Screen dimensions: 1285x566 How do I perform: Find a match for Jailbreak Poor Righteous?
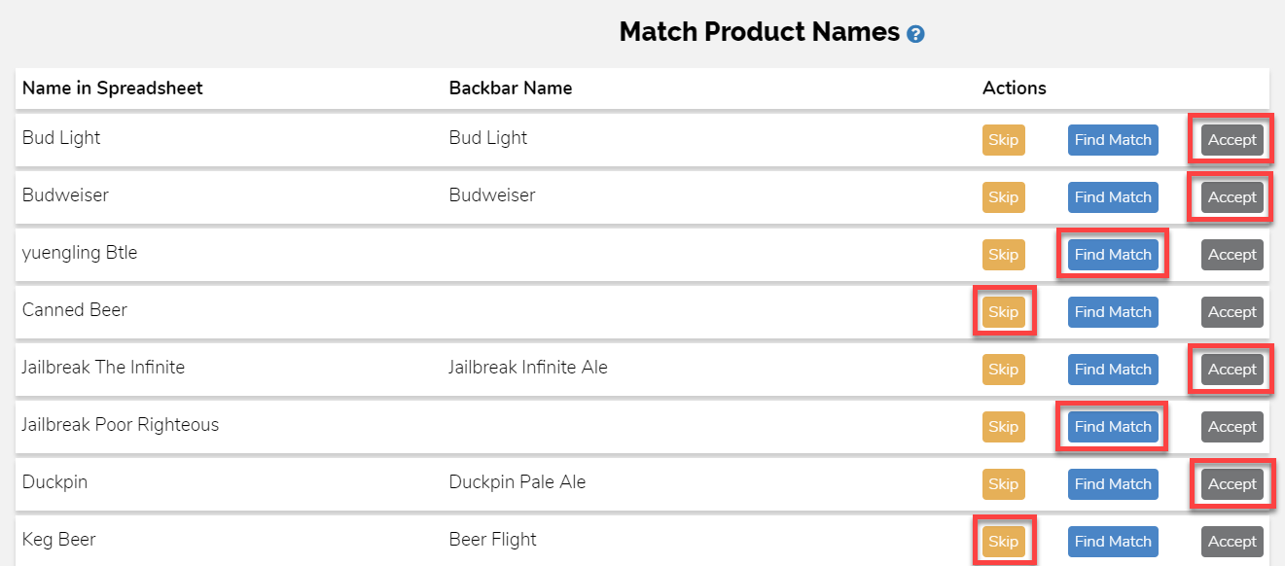click(x=1113, y=426)
